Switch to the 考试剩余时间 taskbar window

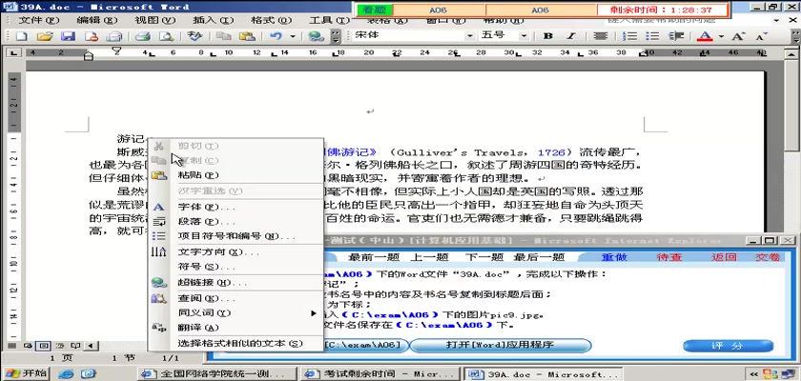point(380,374)
